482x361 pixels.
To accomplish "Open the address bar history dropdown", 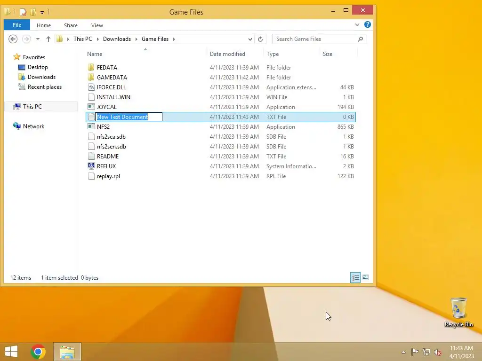I will pyautogui.click(x=250, y=39).
